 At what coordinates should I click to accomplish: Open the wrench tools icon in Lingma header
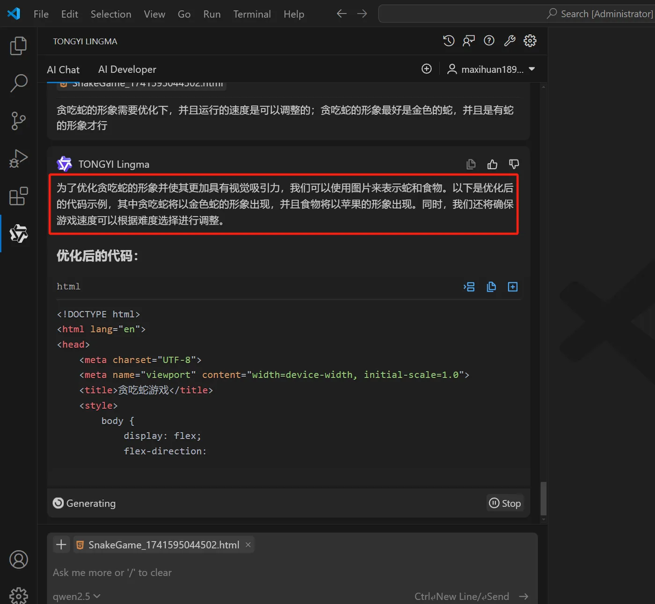(x=509, y=41)
